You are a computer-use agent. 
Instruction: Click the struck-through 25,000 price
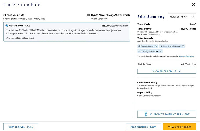[x=113, y=26]
